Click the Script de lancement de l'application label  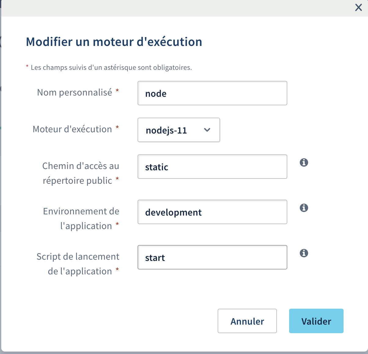pos(78,264)
